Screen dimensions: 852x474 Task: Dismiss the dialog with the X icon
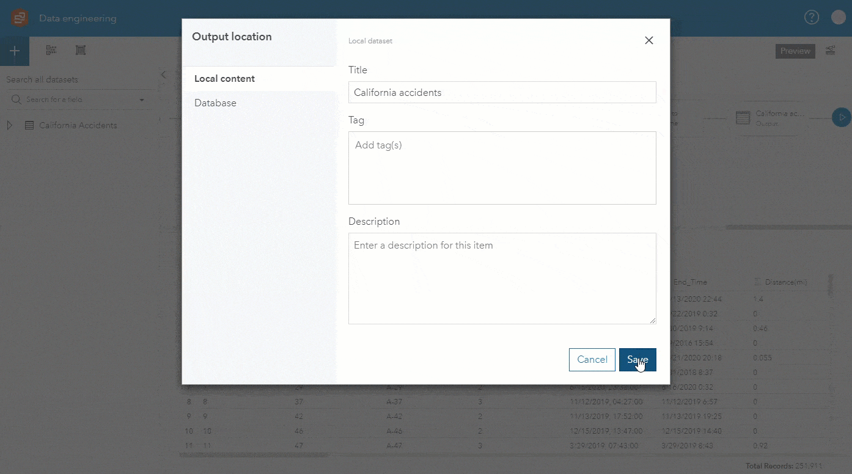[x=648, y=40]
